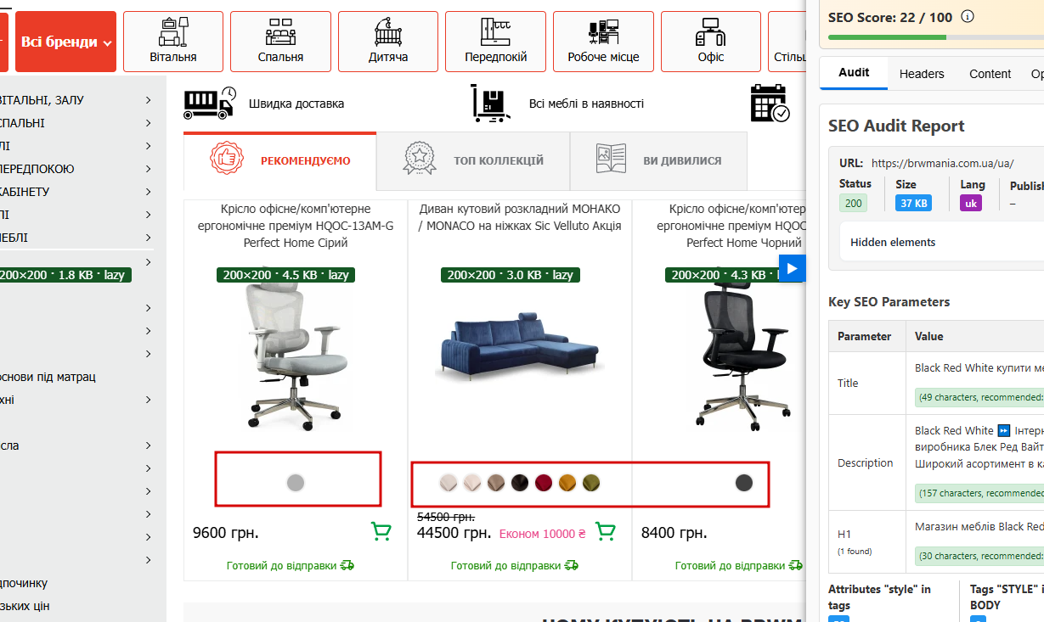Expand the КАБІНЕТУ sidebar submenu arrow
Viewport: 1044px width, 622px height.
pyautogui.click(x=149, y=192)
